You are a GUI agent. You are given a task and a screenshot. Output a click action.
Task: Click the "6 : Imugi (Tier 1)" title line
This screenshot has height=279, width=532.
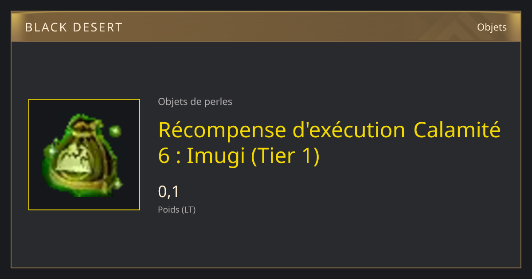click(239, 157)
